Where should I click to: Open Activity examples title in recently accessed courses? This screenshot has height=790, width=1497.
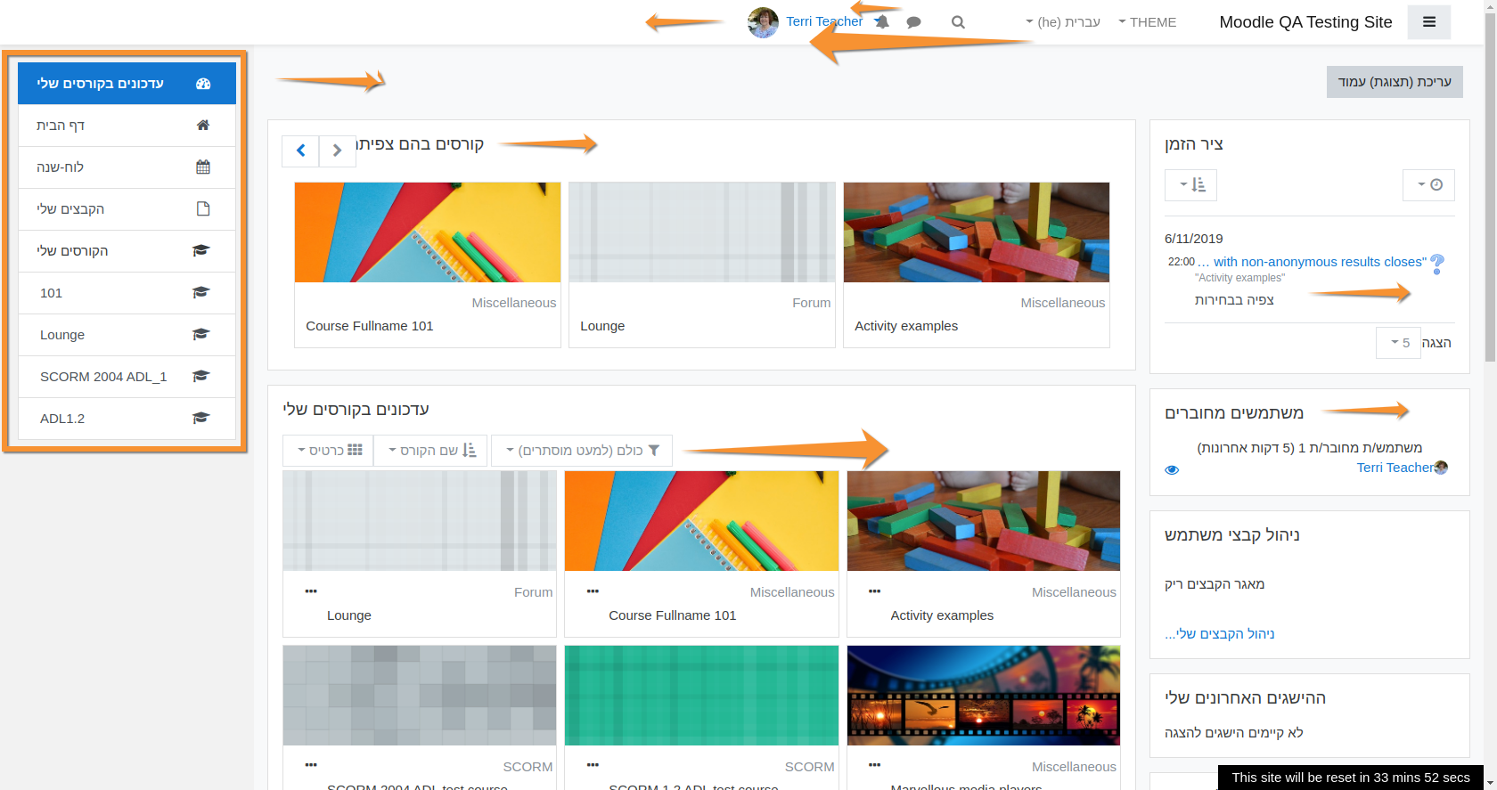[x=906, y=326]
